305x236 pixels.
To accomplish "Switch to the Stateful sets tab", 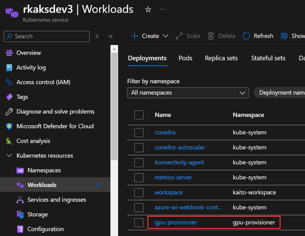I will point(268,58).
